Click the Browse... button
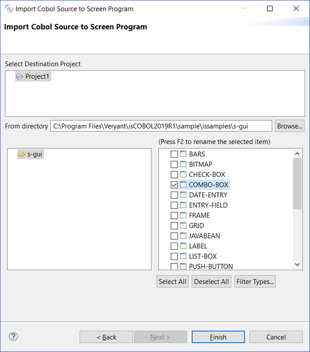 pyautogui.click(x=289, y=126)
